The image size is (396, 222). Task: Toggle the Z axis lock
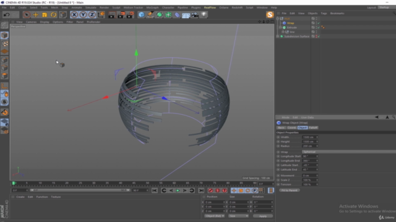[x=92, y=15]
